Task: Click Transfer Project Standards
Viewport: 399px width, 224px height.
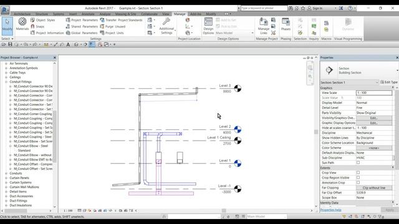Action: coord(121,20)
